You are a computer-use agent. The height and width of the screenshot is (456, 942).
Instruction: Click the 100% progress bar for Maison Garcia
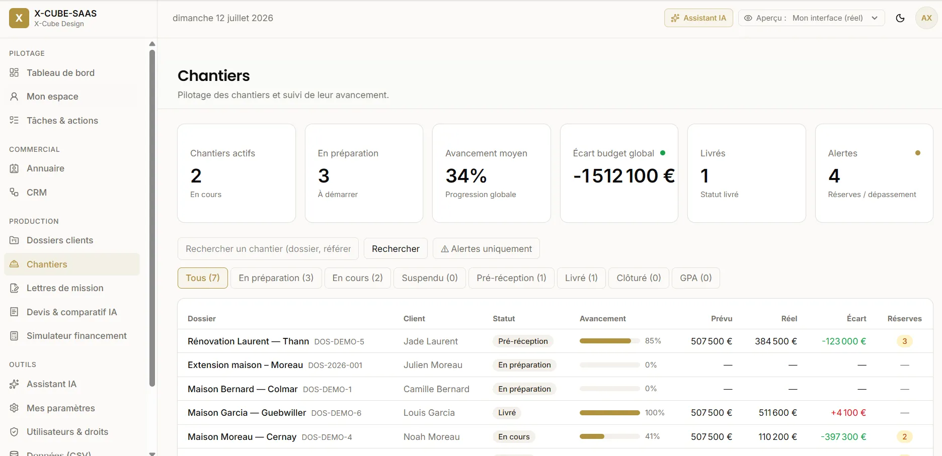point(610,413)
